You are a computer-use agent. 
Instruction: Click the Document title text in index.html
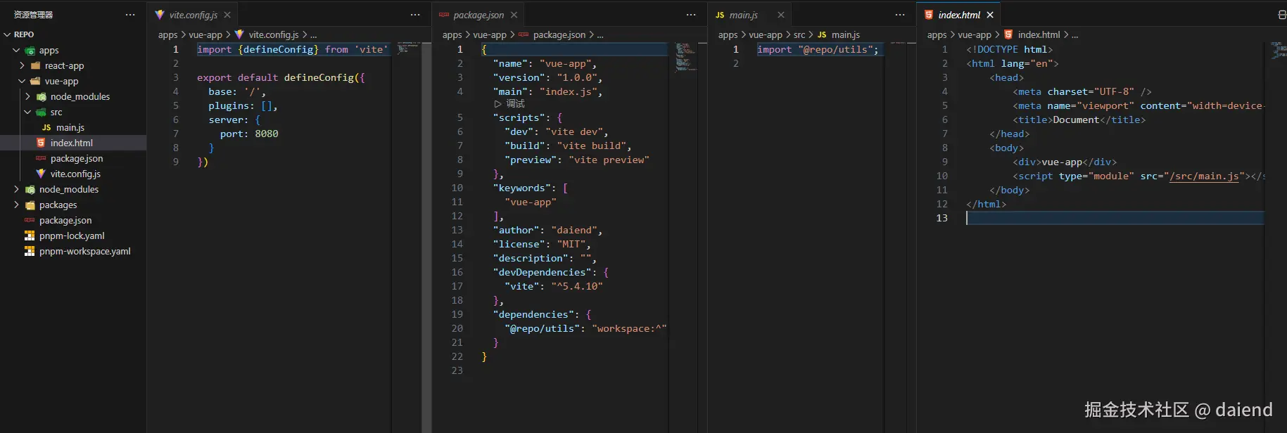pyautogui.click(x=1076, y=119)
